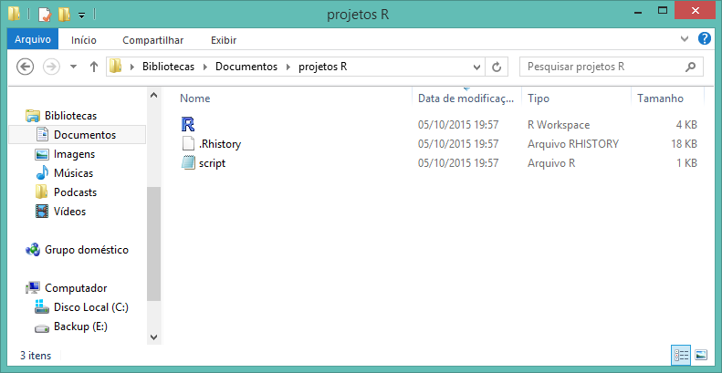Select the script R file icon

pos(189,163)
